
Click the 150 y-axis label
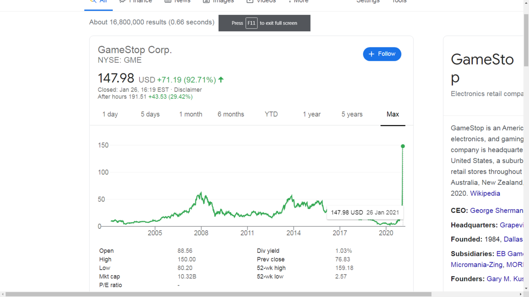point(103,145)
